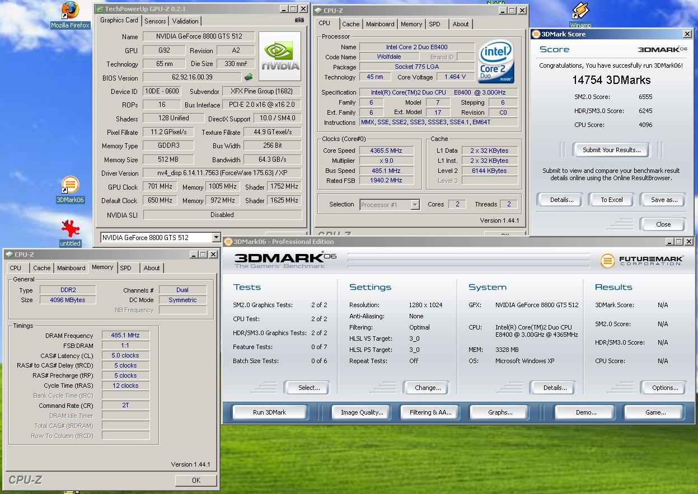Click the Intel Core 2 Duo logo
698x494 pixels.
coord(495,60)
